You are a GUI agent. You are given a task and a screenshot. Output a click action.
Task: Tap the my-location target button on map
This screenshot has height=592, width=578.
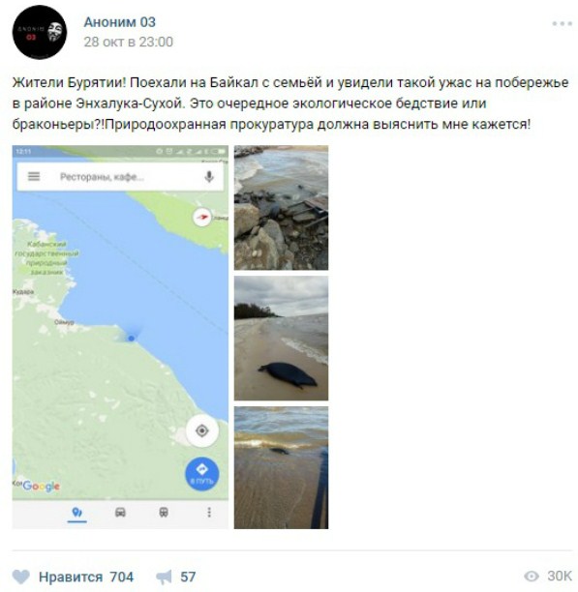[201, 430]
